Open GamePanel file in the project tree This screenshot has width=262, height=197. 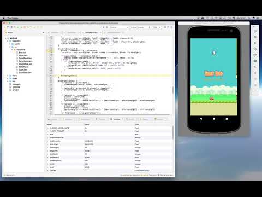point(25,59)
